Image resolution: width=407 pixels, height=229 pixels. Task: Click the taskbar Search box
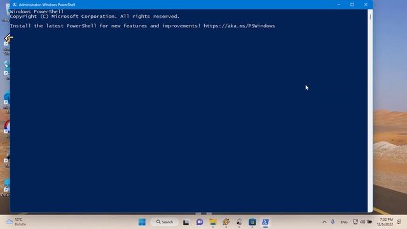[x=165, y=222]
